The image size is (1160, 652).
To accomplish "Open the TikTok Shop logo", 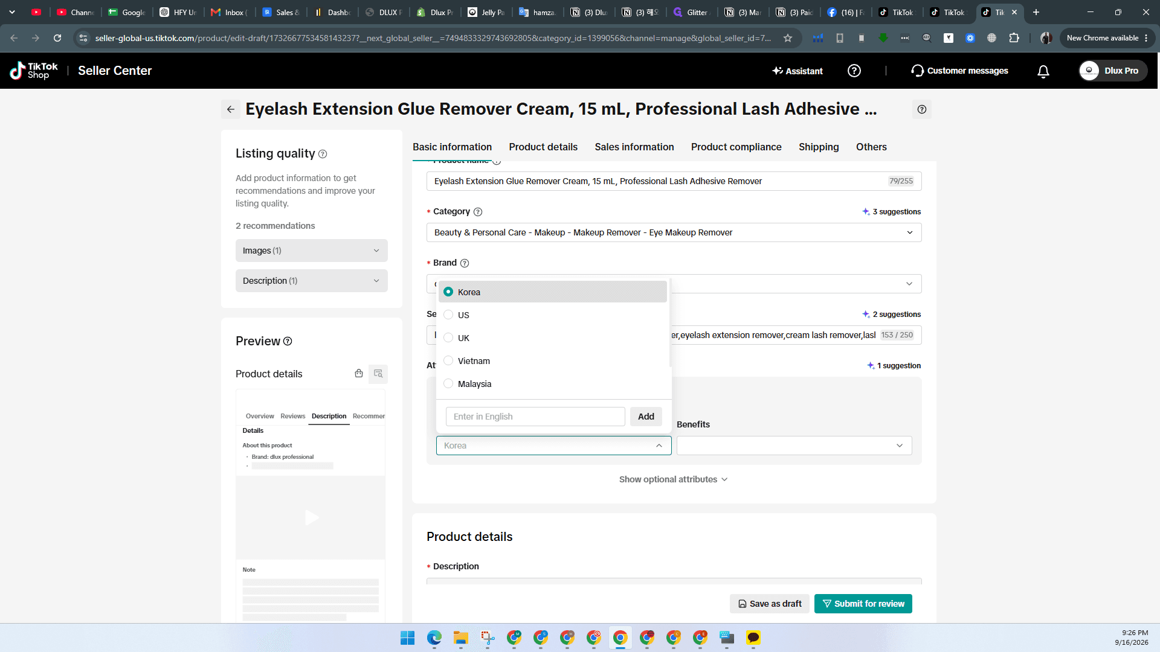I will pos(34,71).
